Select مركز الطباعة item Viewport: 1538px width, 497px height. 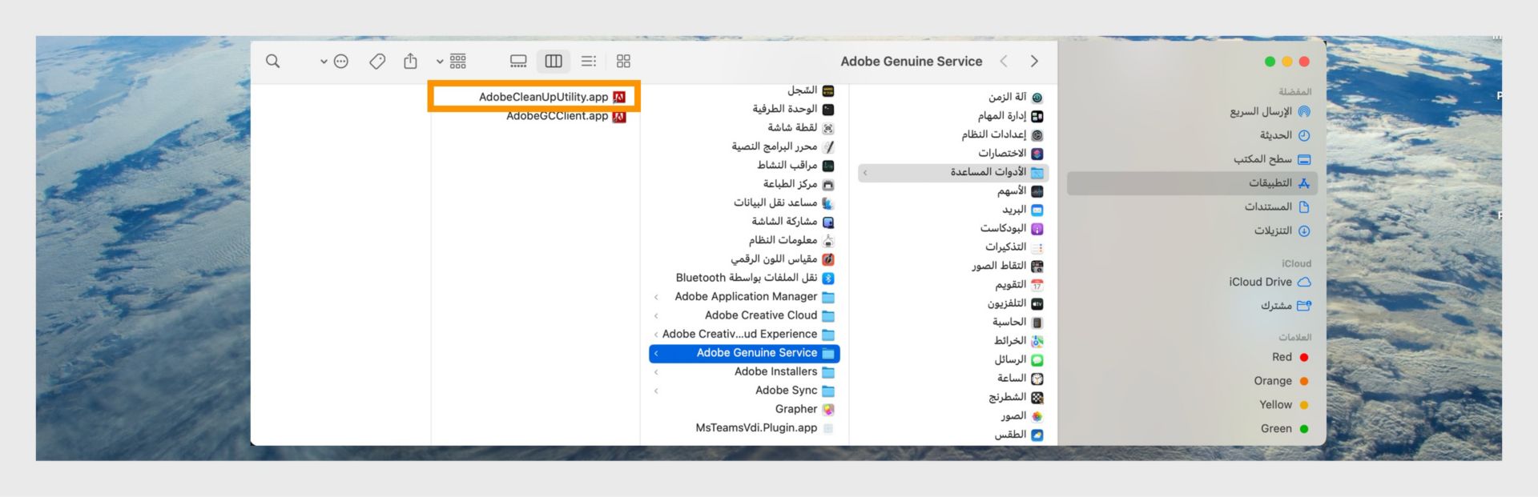(x=799, y=184)
